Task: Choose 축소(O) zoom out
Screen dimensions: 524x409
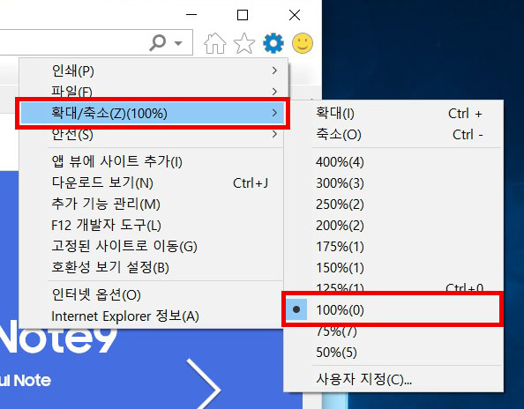Action: pyautogui.click(x=393, y=135)
